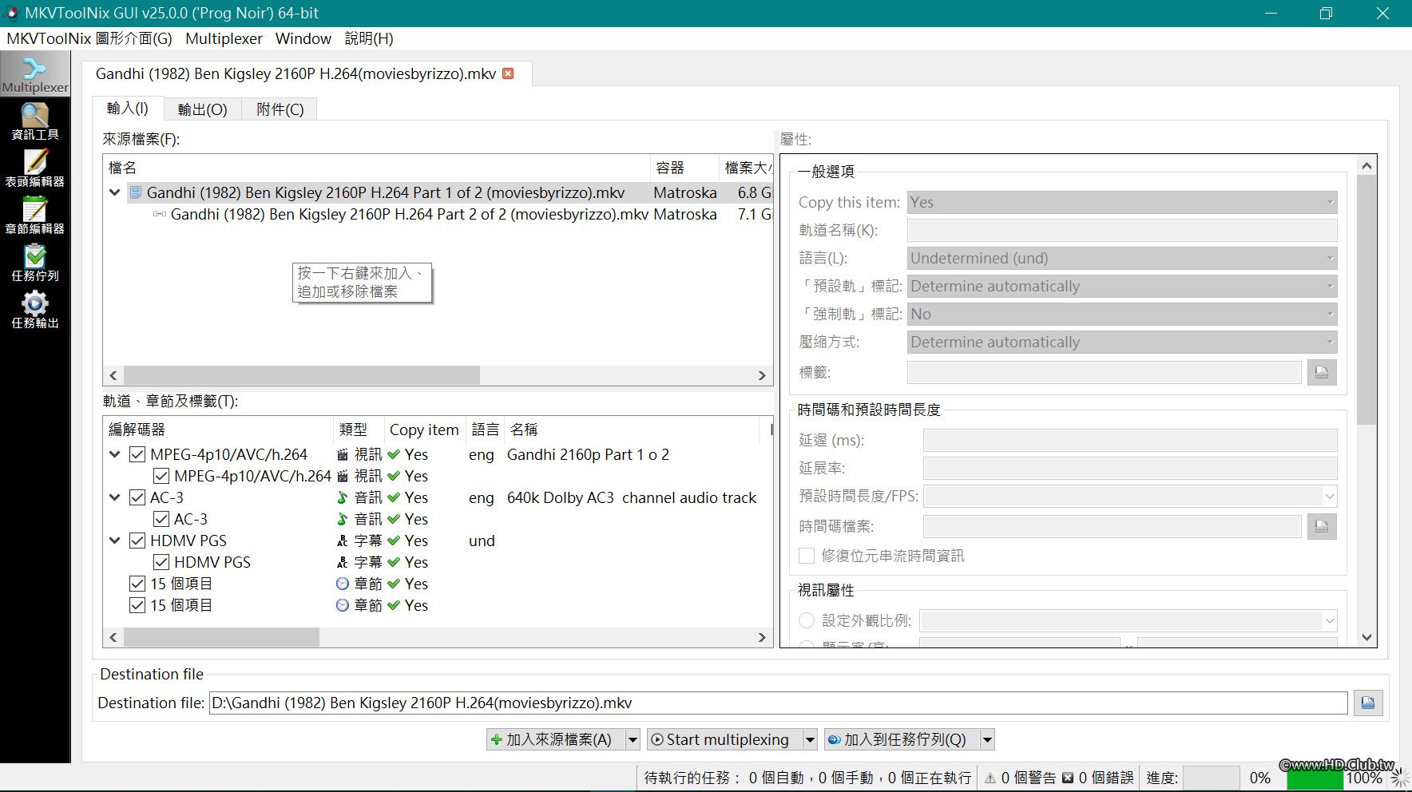Collapse the AC-3 track group
This screenshot has width=1412, height=792.
115,497
